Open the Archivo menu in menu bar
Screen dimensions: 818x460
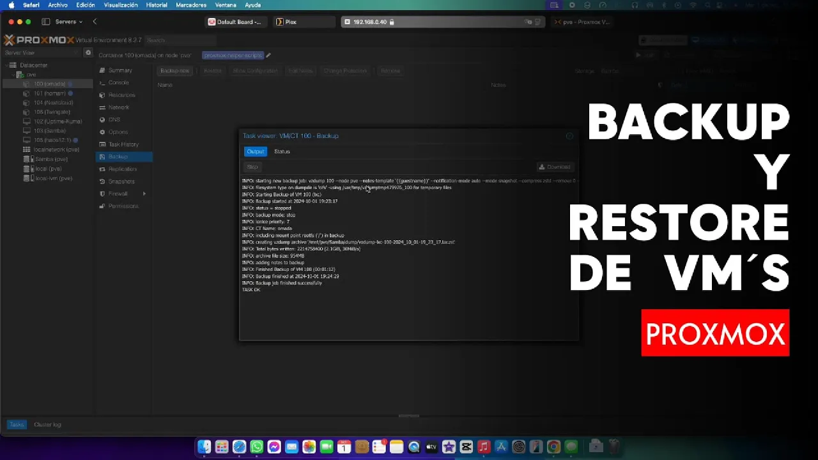point(58,5)
